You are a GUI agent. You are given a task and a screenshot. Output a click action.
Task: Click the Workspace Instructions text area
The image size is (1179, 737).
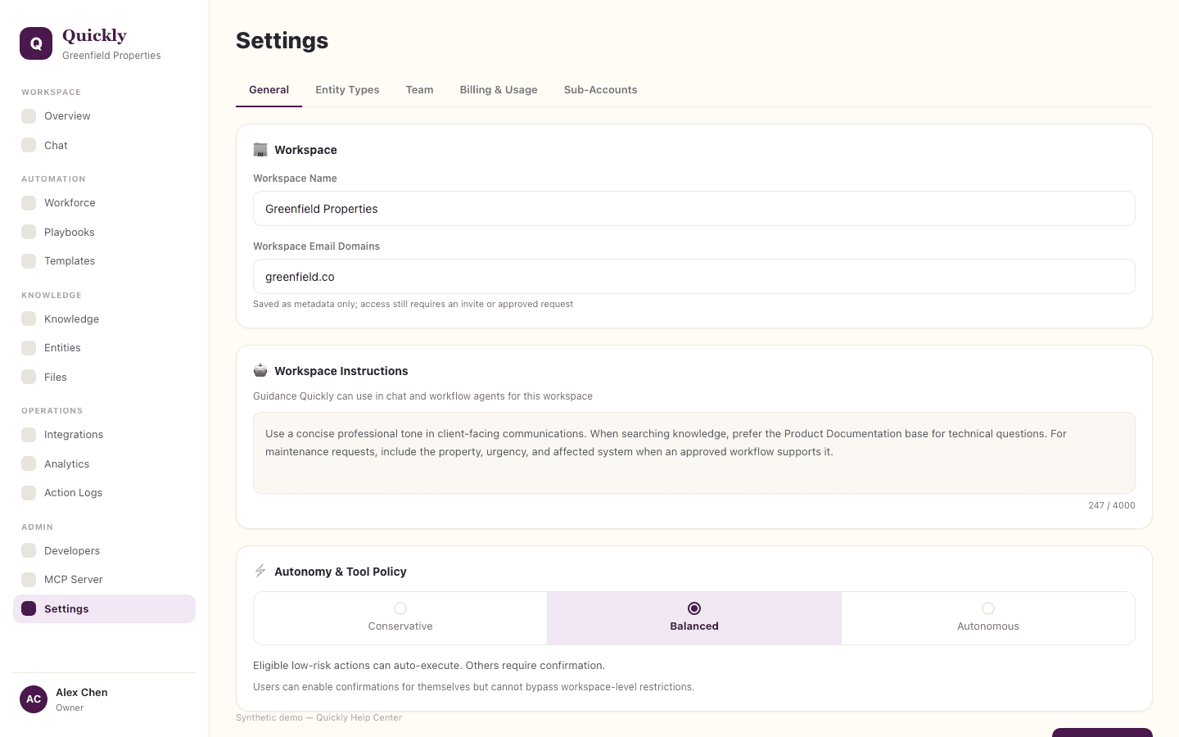pos(694,453)
